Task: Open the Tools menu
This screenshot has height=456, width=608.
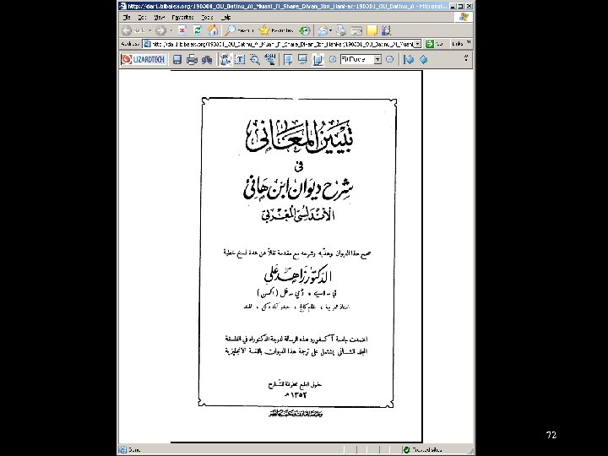Action: point(208,17)
